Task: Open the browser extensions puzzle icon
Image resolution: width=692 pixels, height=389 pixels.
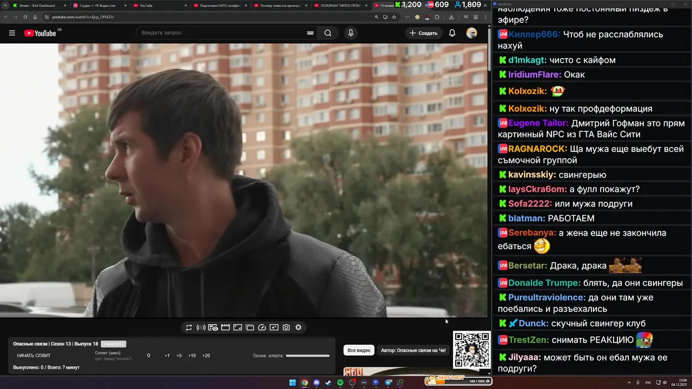Action: click(x=437, y=17)
